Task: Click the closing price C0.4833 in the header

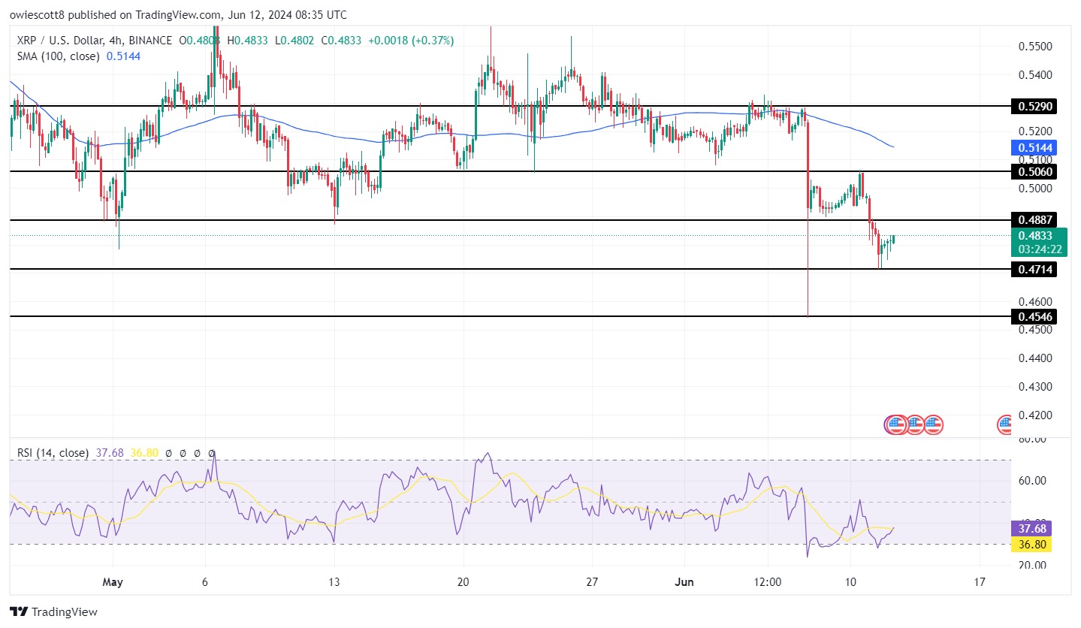Action: [x=342, y=41]
